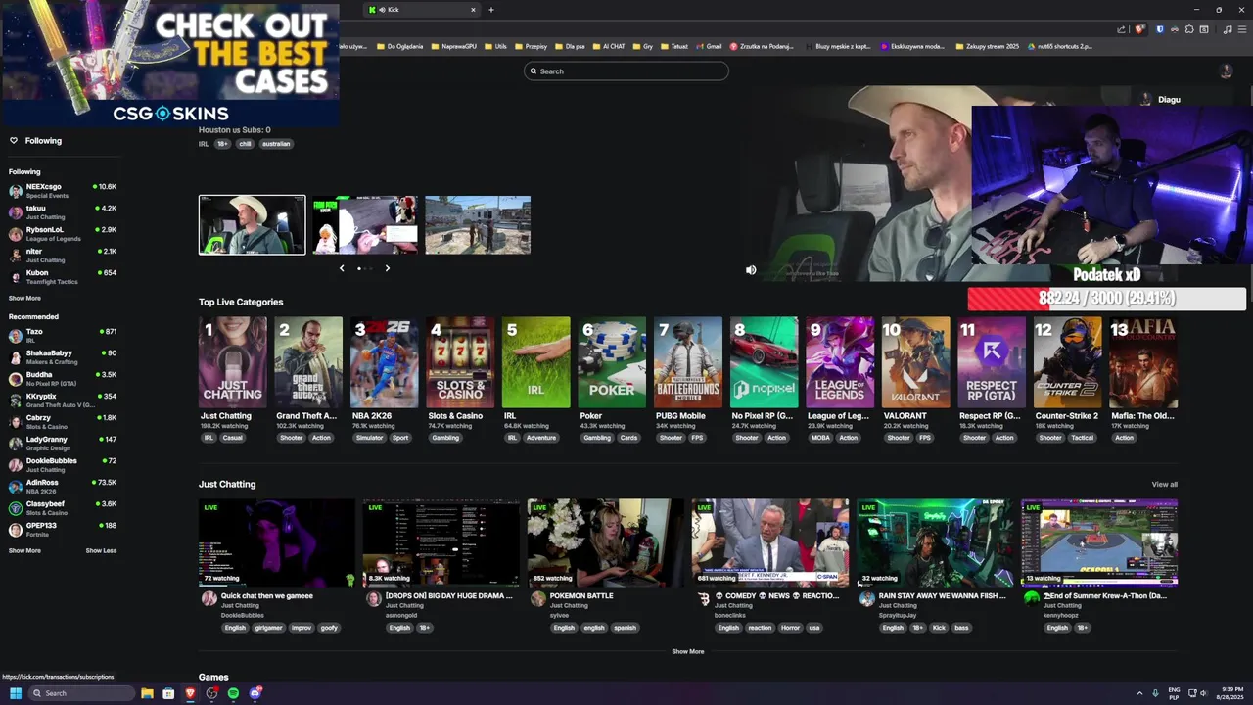This screenshot has height=705, width=1253.
Task: Expand Following list with Show More
Action: 24,298
